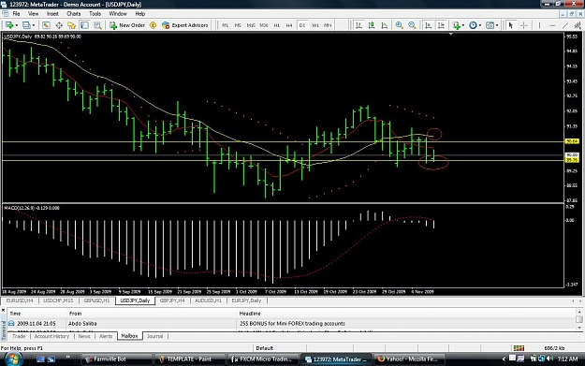Image resolution: width=585 pixels, height=366 pixels.
Task: Open the Account History terminal tab
Action: coord(51,336)
